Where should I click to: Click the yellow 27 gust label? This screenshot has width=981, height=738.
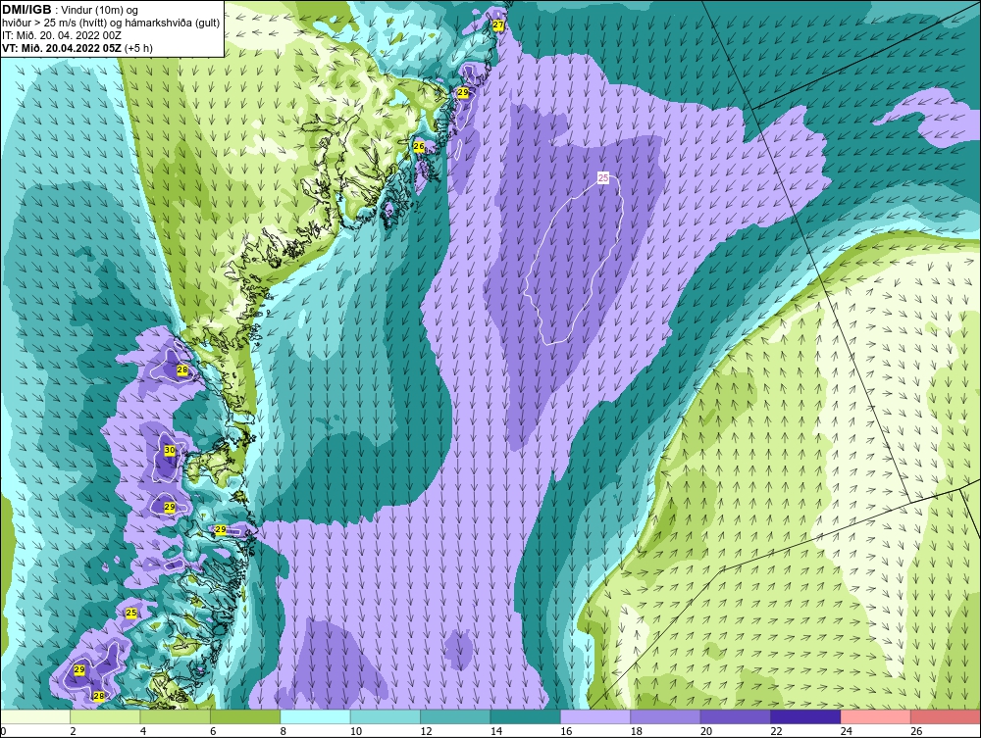coord(498,25)
